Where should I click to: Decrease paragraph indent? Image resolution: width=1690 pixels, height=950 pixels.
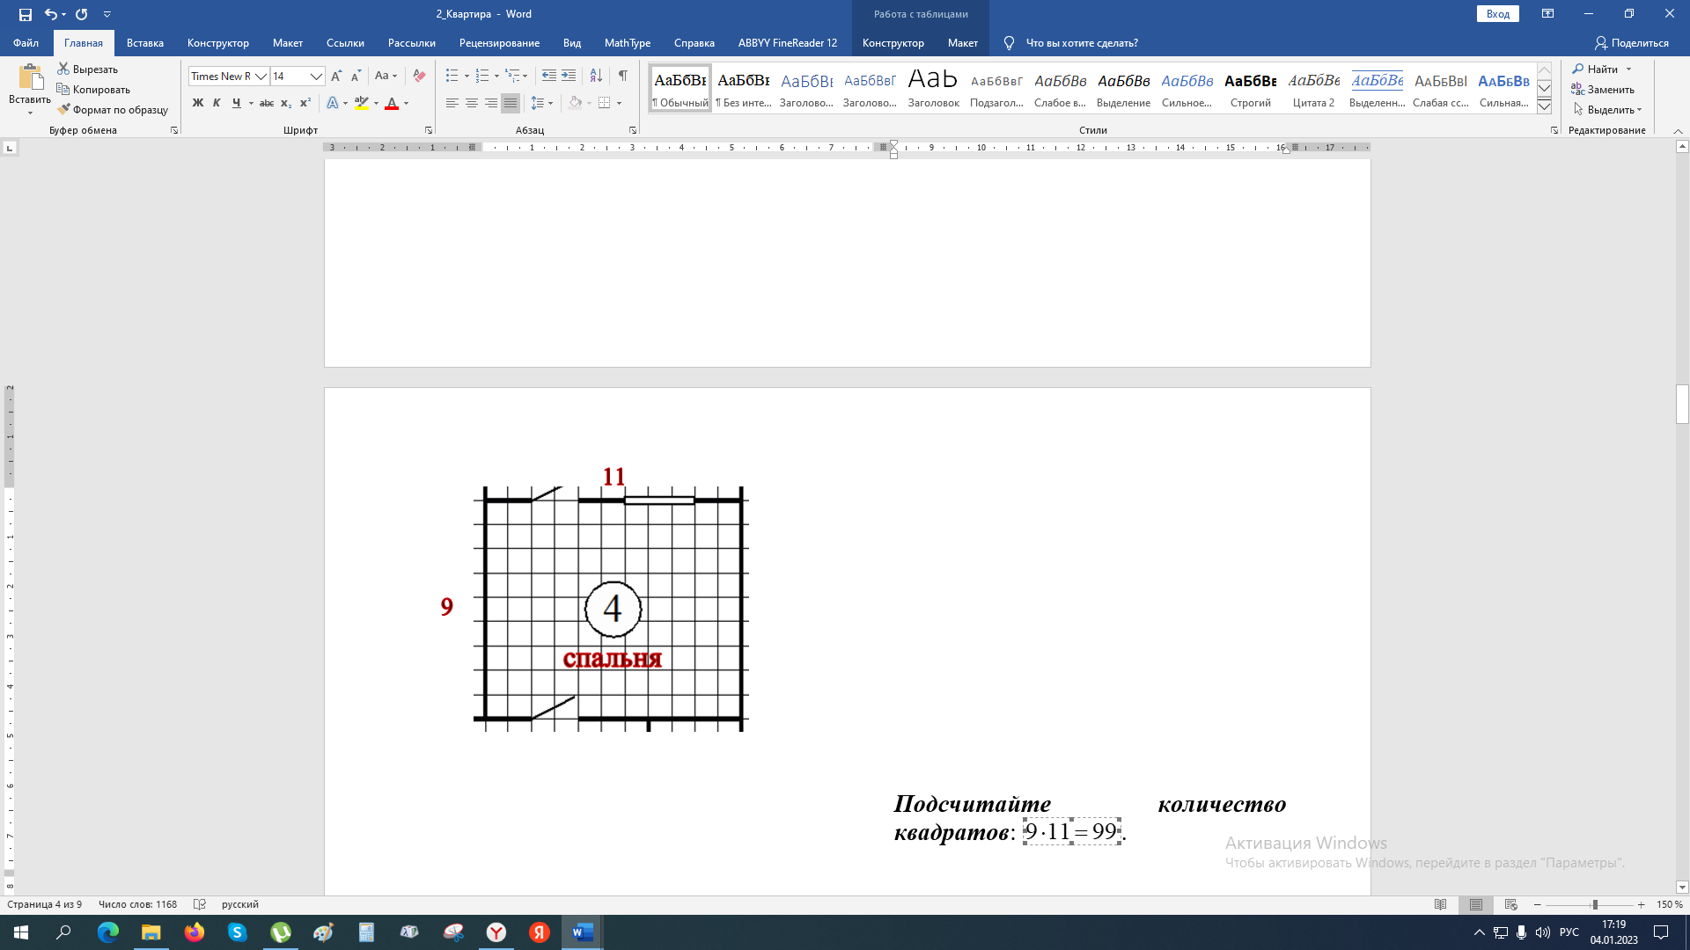548,76
